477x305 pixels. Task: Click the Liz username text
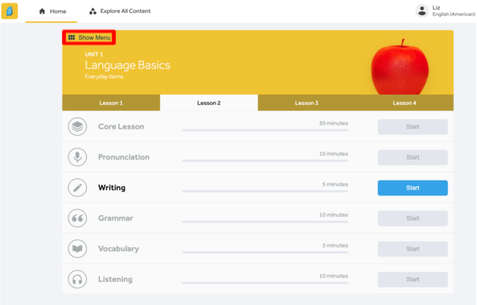tap(436, 7)
